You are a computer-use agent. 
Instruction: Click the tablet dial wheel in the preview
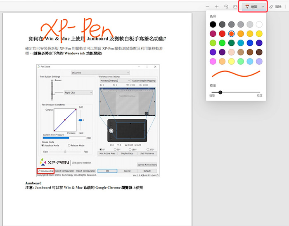click(x=111, y=131)
